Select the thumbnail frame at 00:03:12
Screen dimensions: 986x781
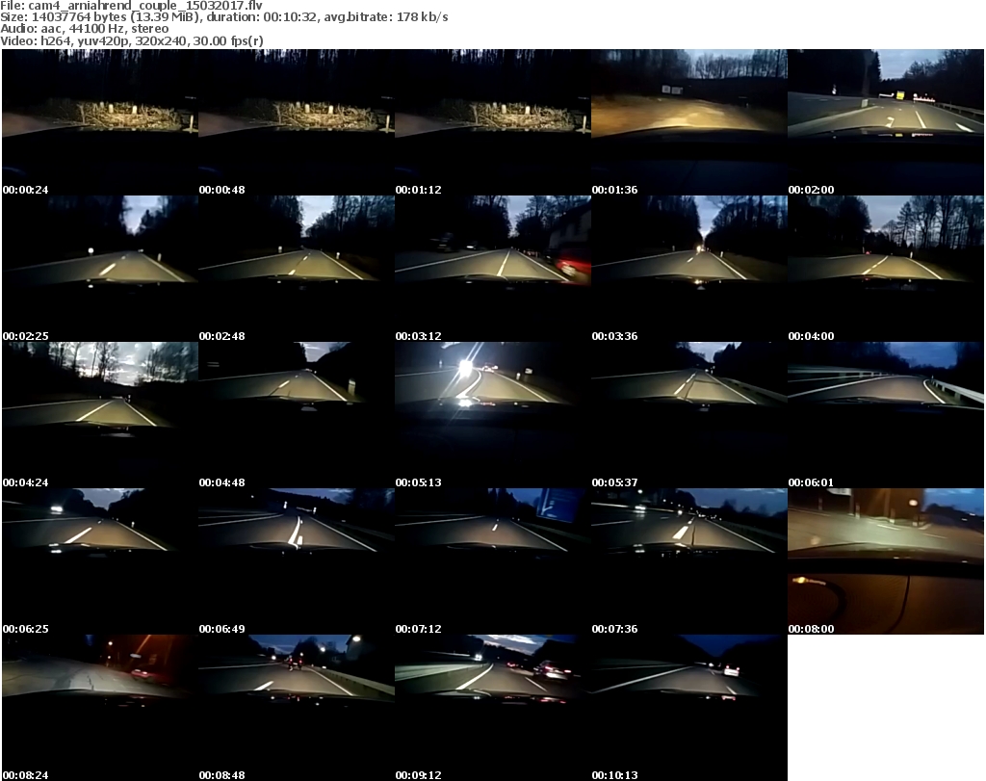[492, 269]
